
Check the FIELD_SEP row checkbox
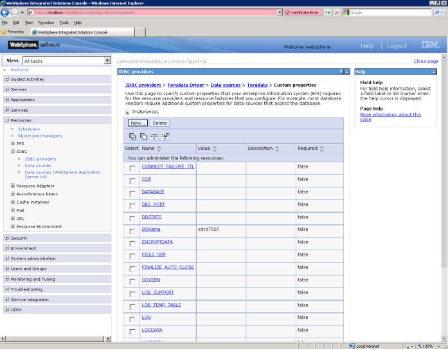(x=132, y=256)
